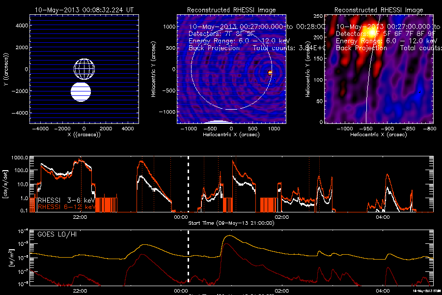
Task: Click the 'Start Time (09-May-13 21:00:00)' axis label
Action: click(231, 223)
